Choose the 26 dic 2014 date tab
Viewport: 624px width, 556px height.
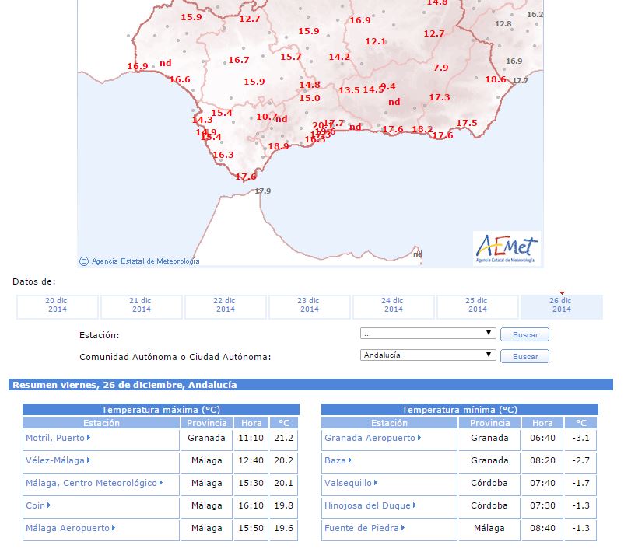(561, 306)
